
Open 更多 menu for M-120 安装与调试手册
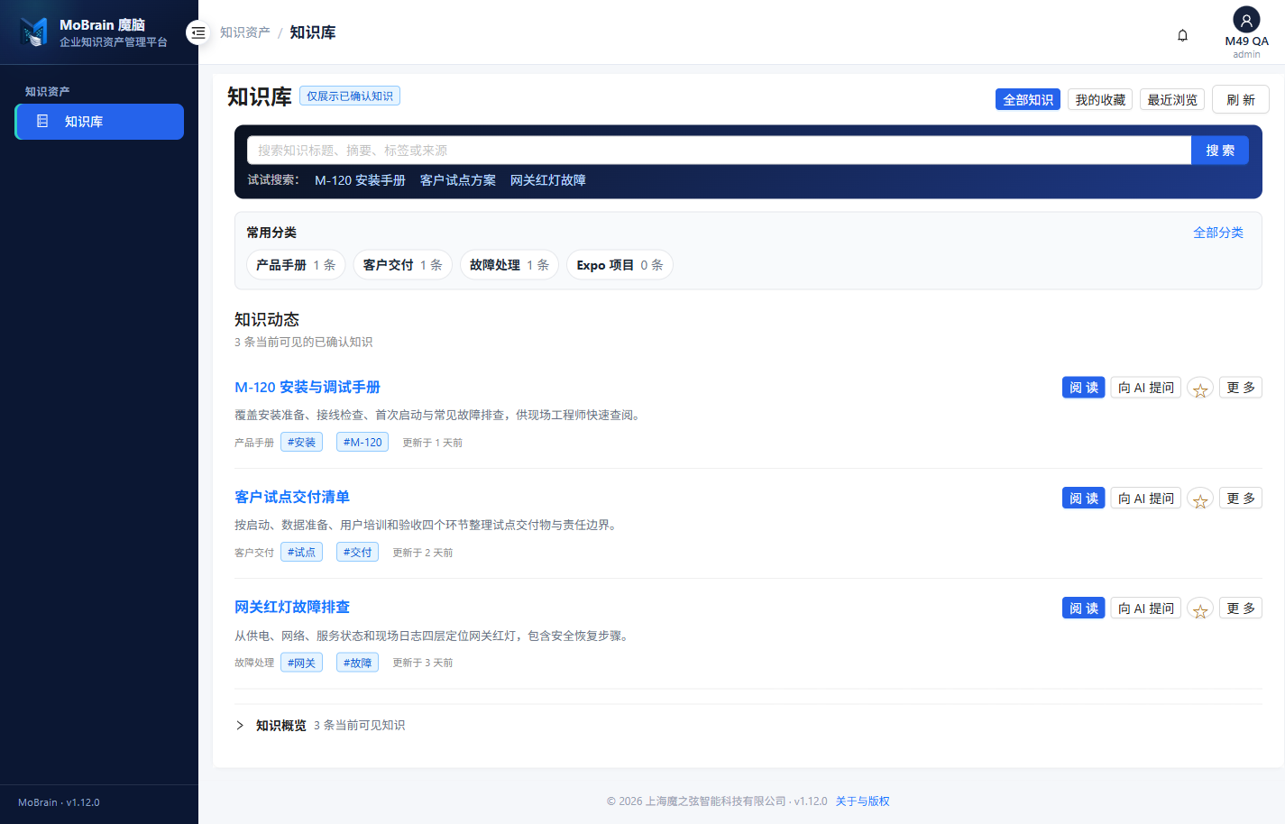coord(1241,388)
